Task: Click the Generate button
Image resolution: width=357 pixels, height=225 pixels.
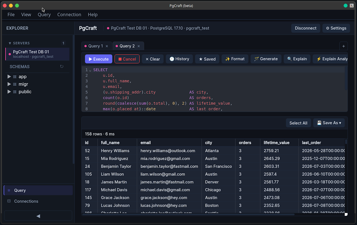Action: tap(266, 59)
